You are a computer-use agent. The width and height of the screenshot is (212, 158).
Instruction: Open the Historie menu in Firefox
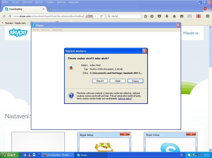click(x=39, y=2)
